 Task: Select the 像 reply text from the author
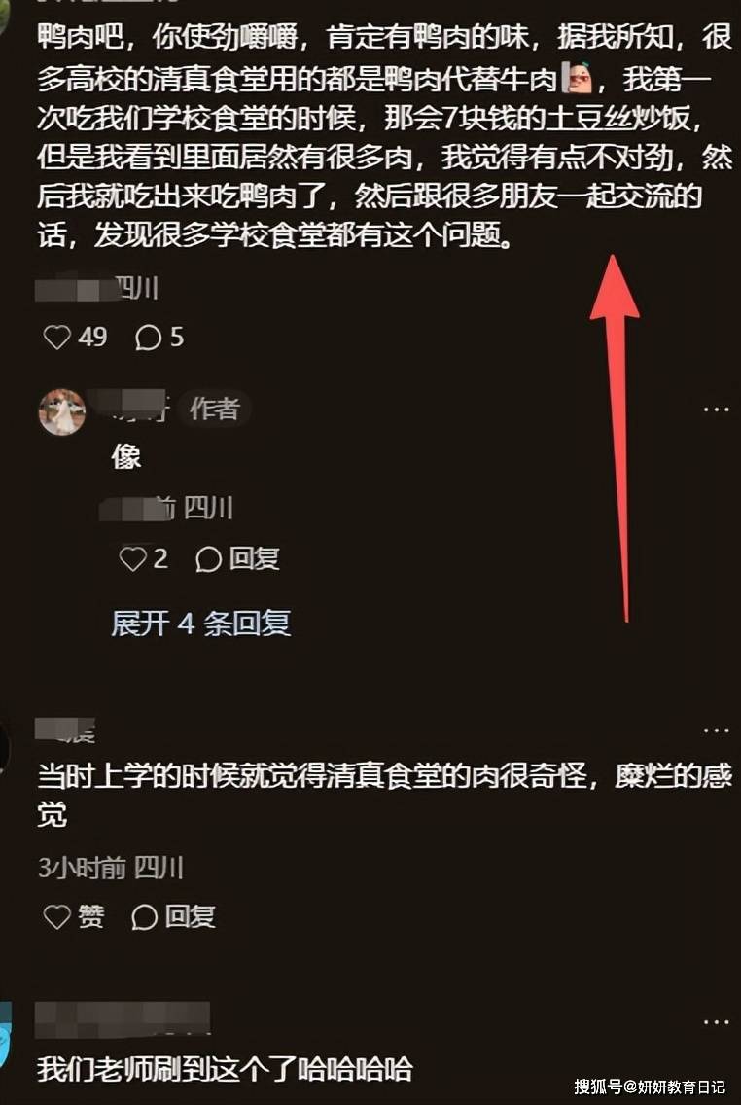point(126,456)
